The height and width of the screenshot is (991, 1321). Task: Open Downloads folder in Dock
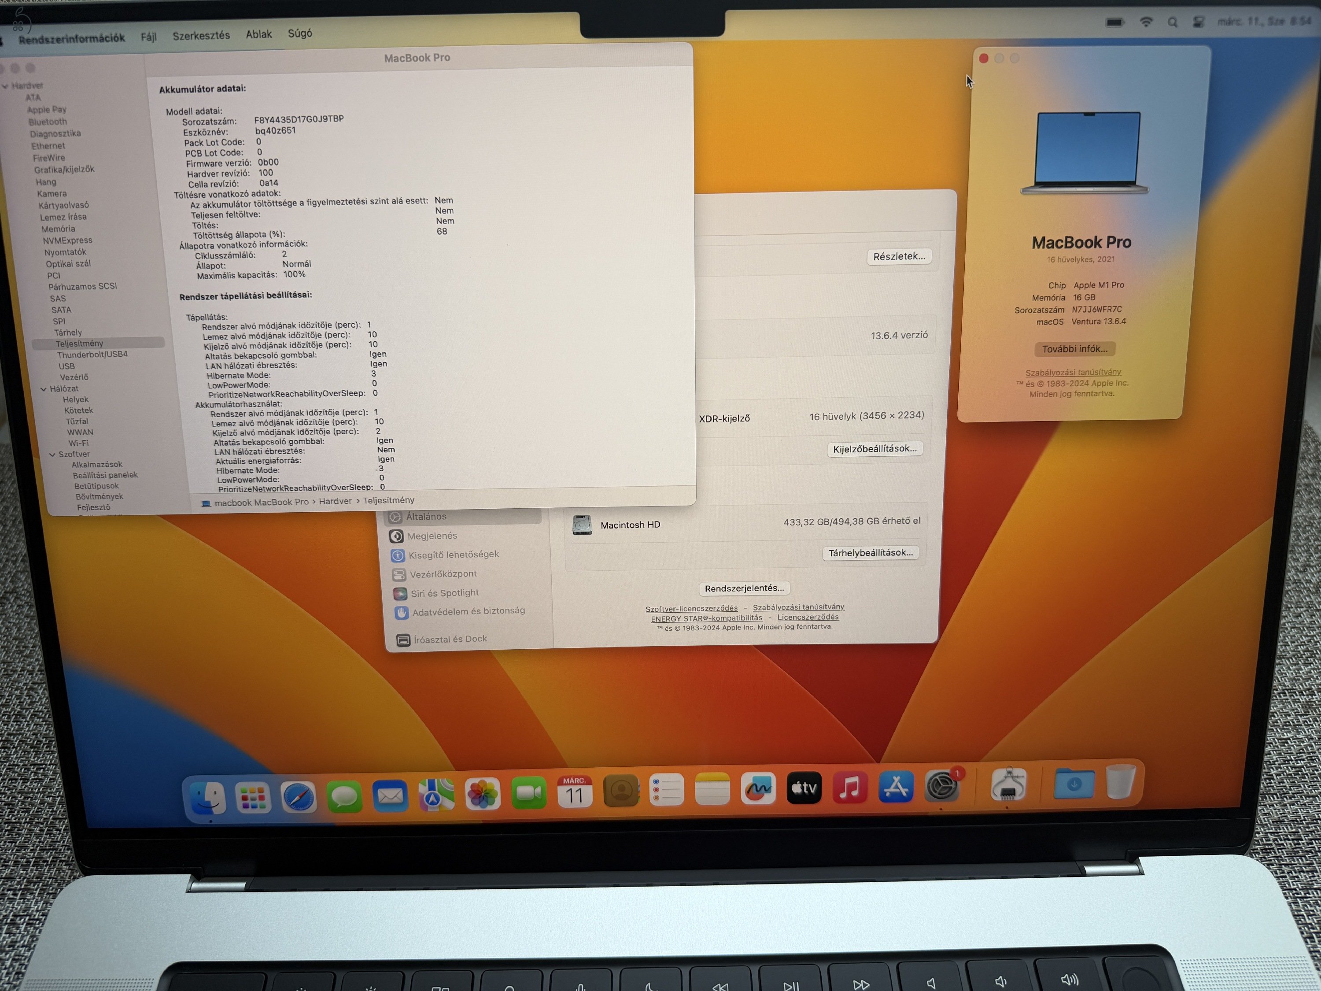(1074, 783)
